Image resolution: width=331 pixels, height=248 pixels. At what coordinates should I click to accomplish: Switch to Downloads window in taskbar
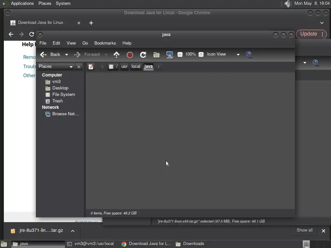[190, 244]
